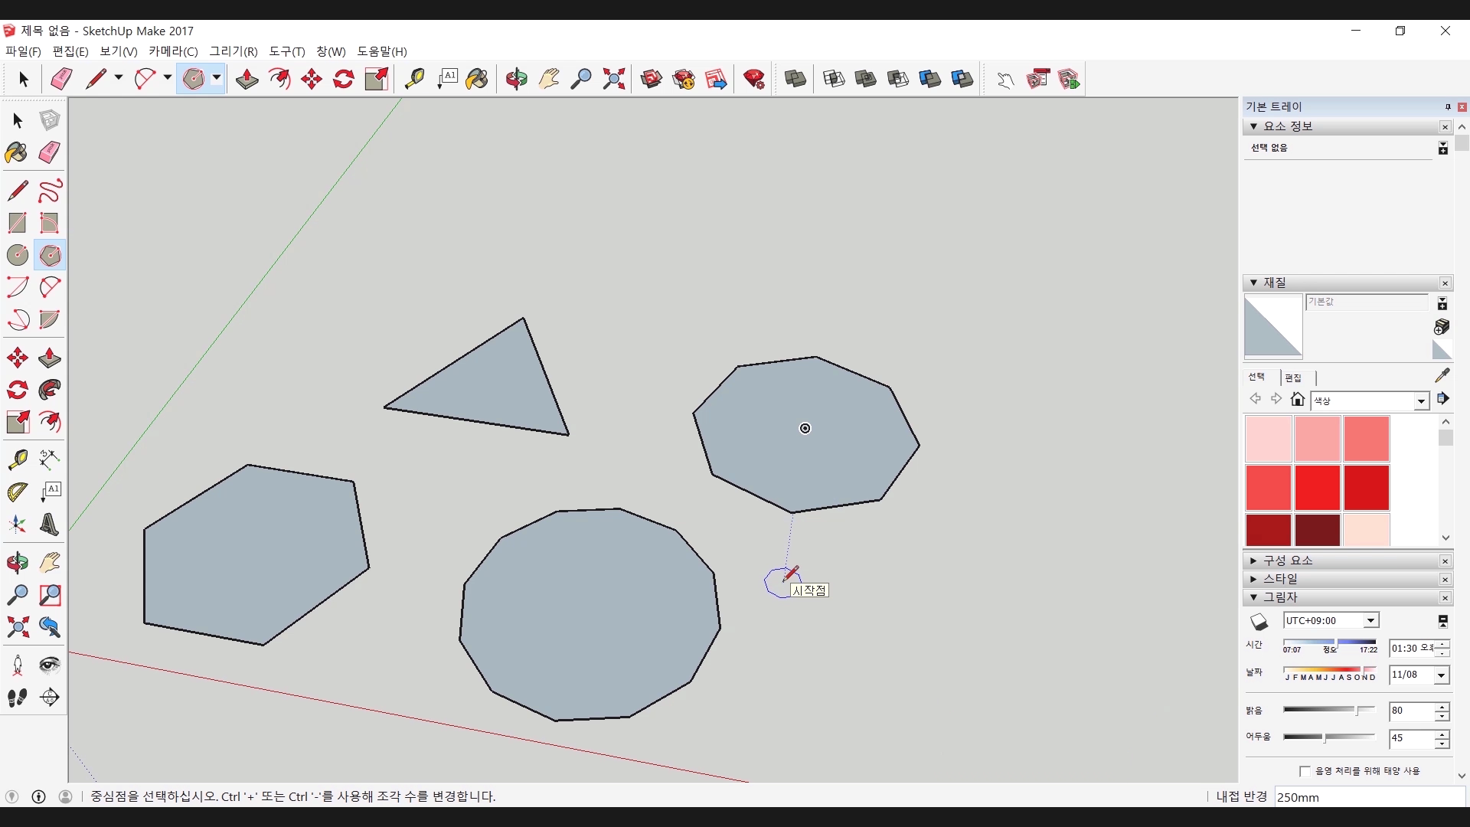Click the Zoom Extents icon in top toolbar

pos(613,79)
